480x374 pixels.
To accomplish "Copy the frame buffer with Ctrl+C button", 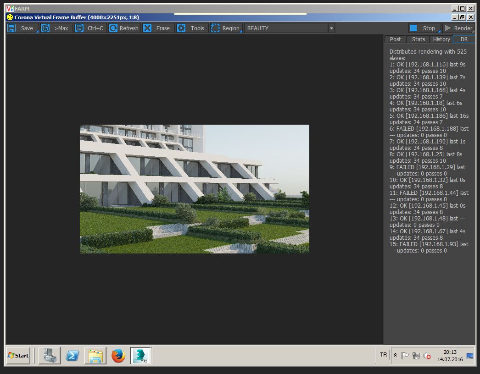I will point(90,28).
